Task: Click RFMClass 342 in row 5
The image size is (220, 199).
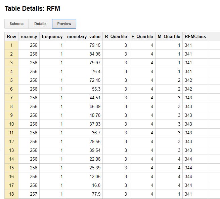Action: tap(188, 80)
